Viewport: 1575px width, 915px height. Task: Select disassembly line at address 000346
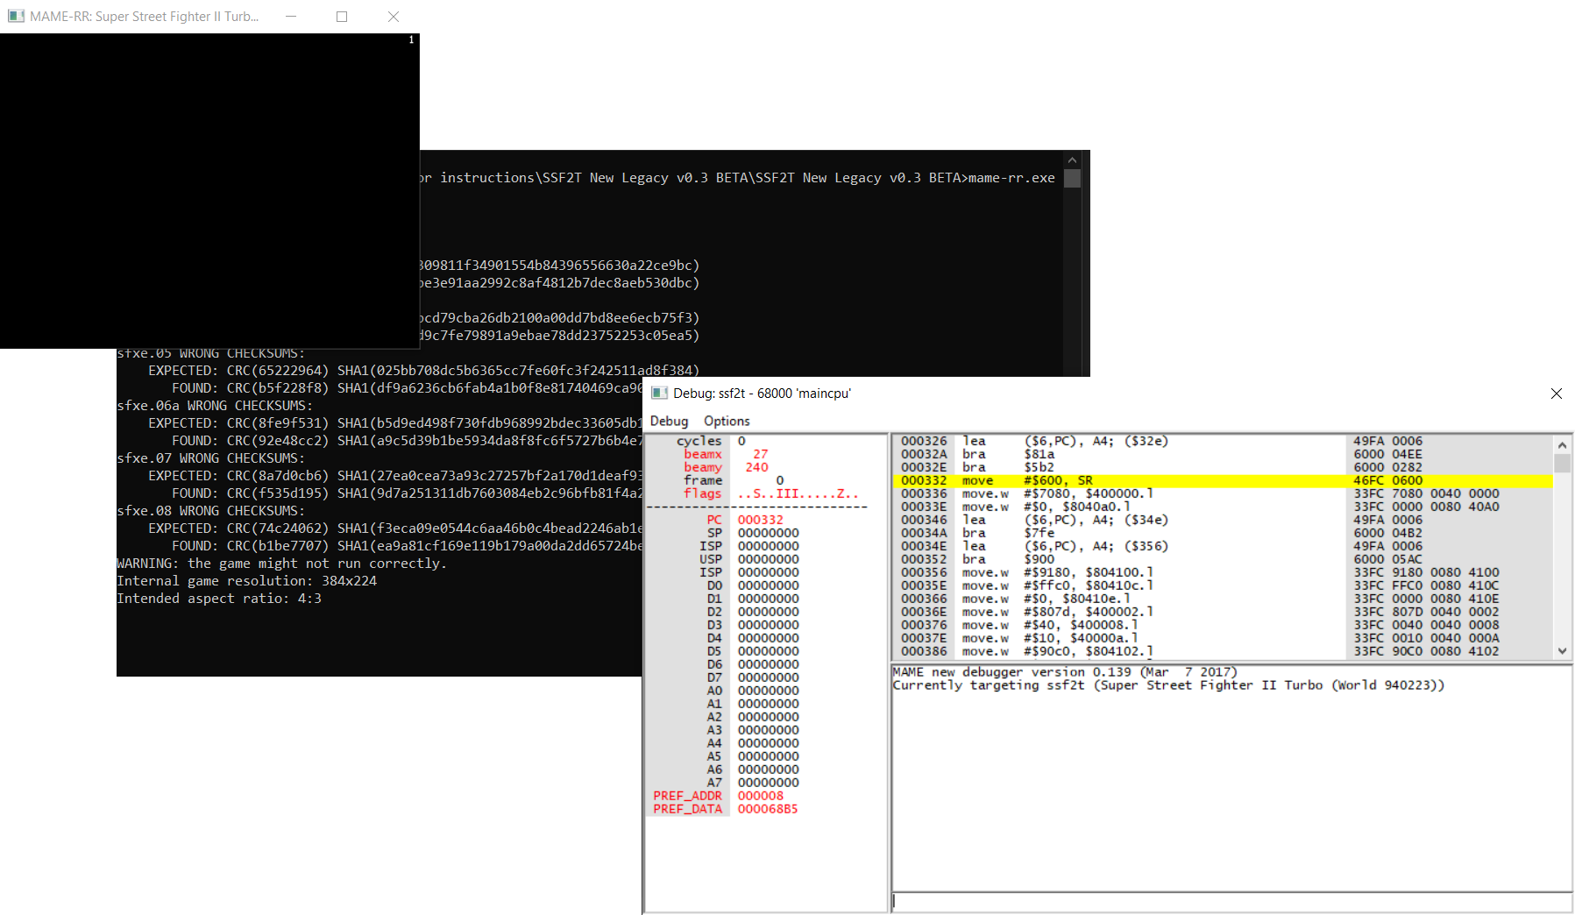[1223, 520]
